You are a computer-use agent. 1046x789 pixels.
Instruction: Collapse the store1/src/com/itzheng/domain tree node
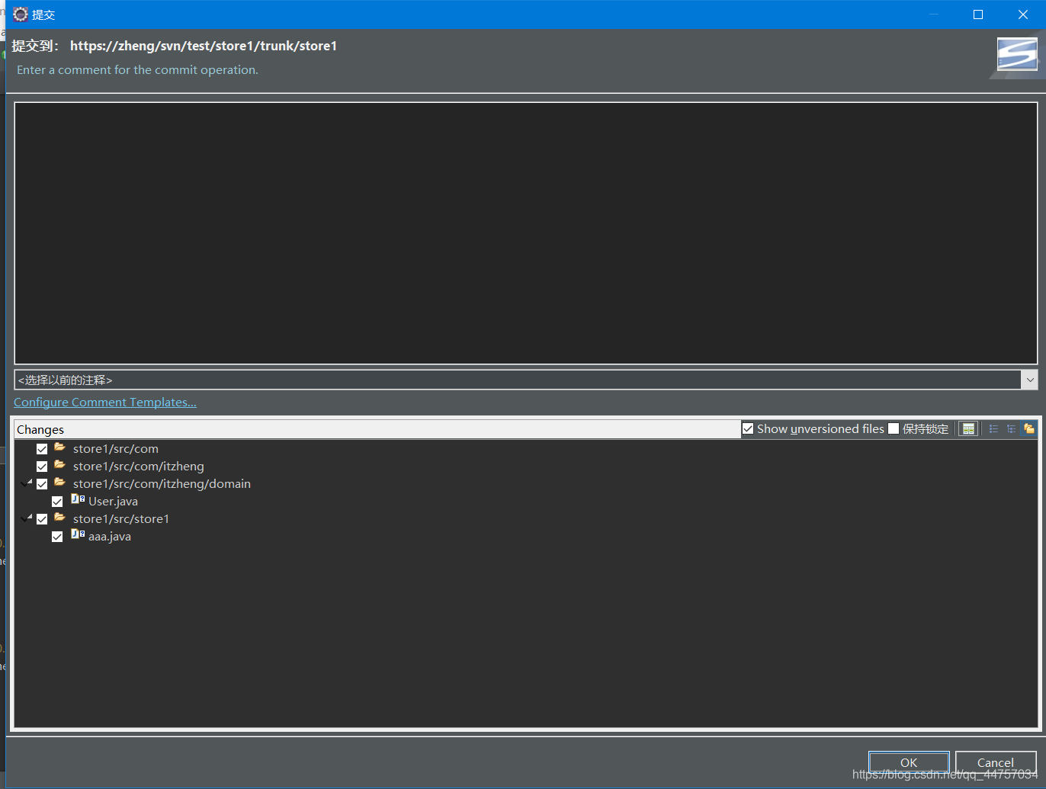click(27, 483)
